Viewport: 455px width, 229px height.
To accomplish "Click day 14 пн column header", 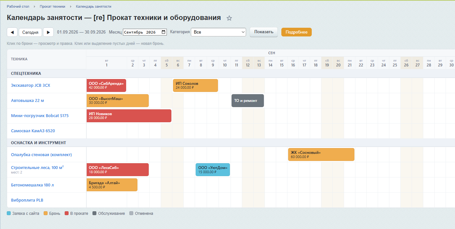I will click(270, 63).
